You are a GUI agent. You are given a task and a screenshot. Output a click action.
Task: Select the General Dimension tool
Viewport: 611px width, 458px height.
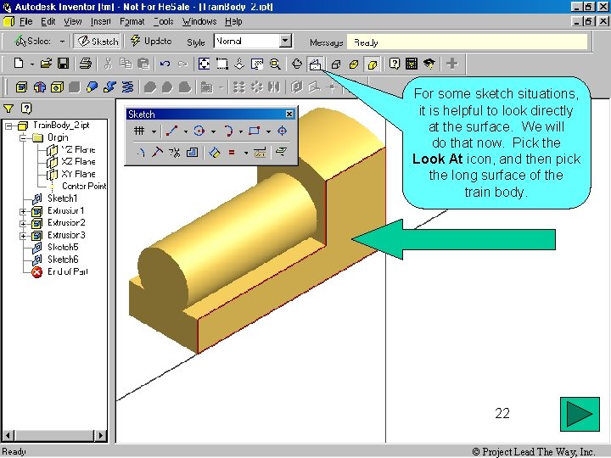point(215,153)
